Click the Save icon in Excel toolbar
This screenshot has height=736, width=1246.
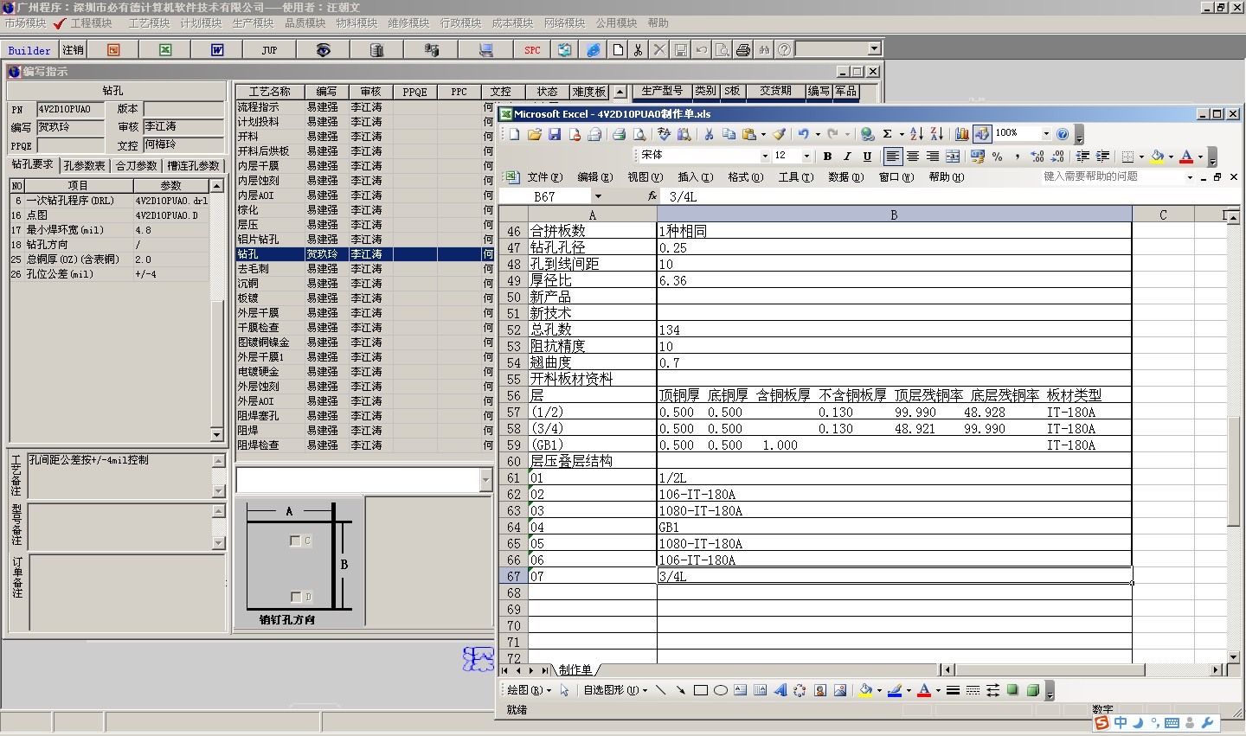(555, 134)
